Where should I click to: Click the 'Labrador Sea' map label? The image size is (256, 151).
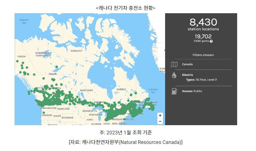(x=153, y=91)
